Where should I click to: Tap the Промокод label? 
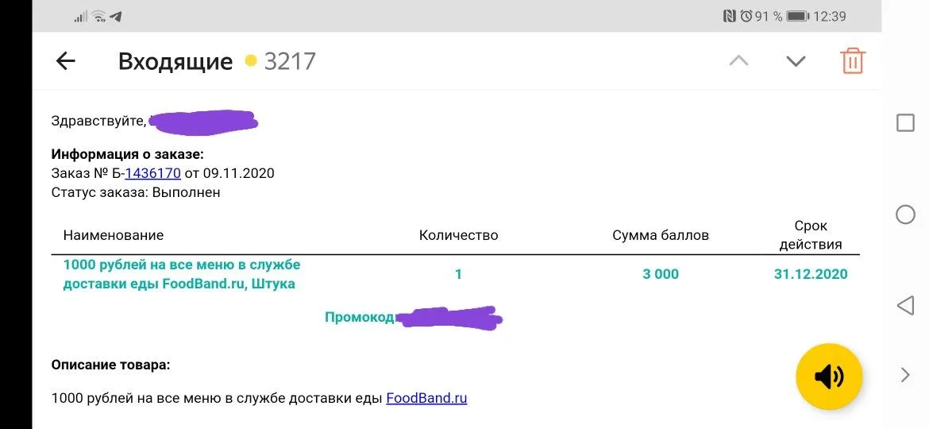(360, 318)
